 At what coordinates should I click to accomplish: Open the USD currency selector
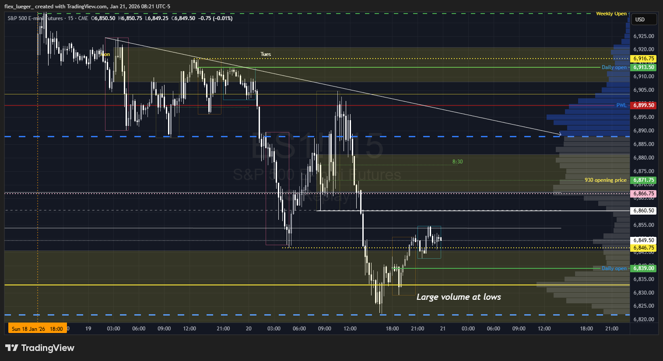coord(643,20)
